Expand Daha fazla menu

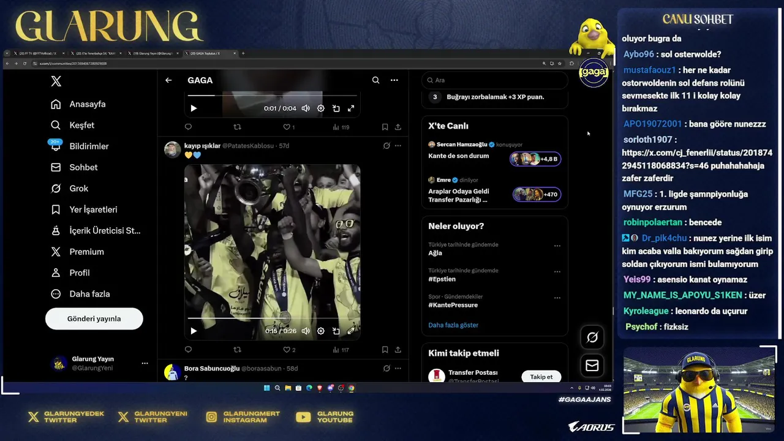click(80, 294)
